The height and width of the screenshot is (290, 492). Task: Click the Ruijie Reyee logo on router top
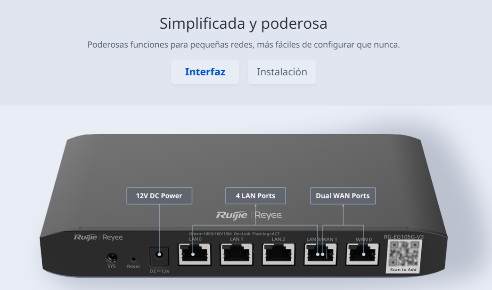249,216
